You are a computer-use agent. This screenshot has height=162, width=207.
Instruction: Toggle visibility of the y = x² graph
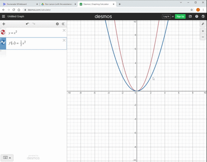click(3, 32)
